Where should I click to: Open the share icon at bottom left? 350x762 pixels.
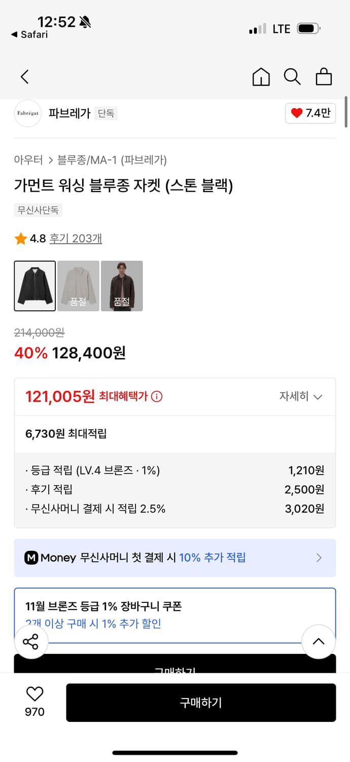click(31, 642)
